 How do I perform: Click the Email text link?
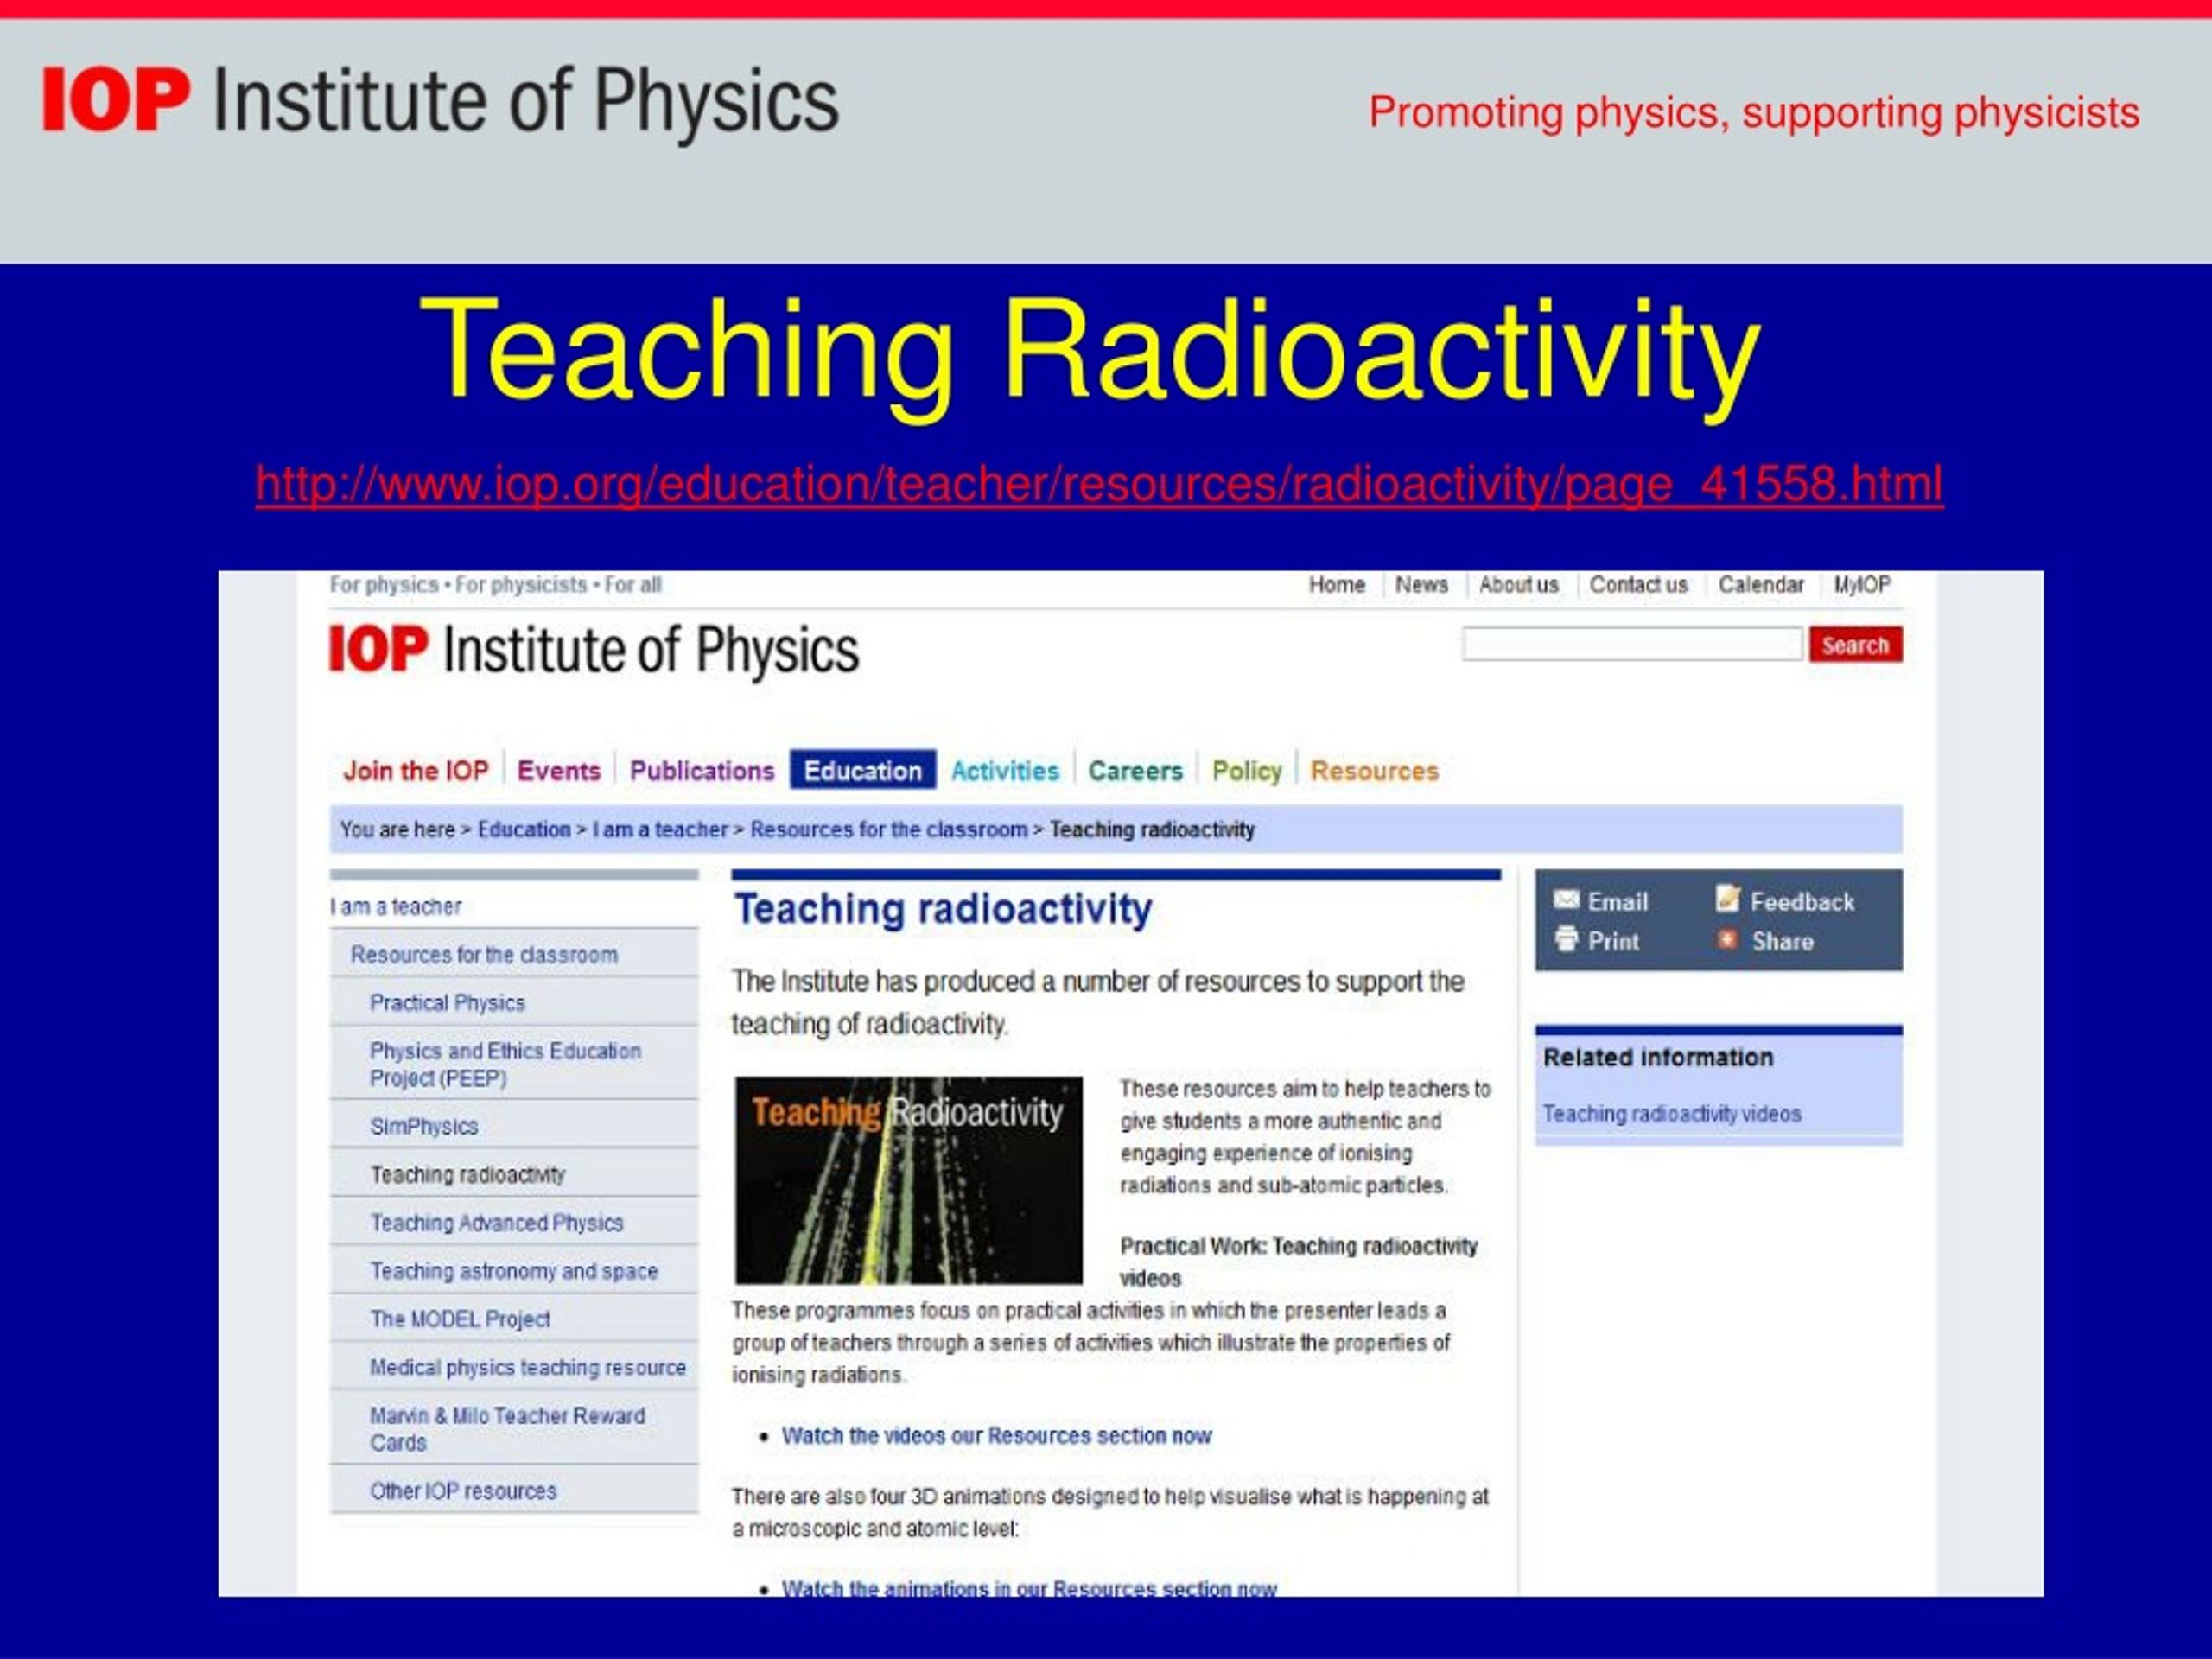point(1617,902)
